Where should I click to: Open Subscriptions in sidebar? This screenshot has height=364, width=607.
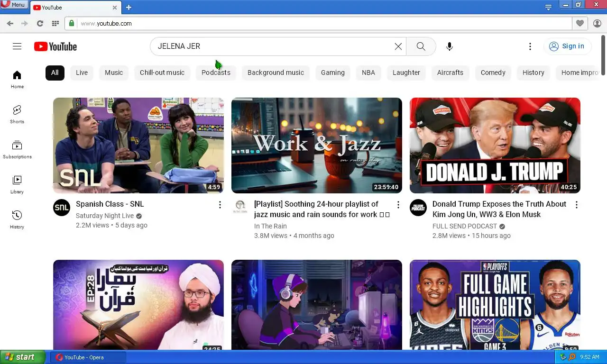[x=17, y=150]
